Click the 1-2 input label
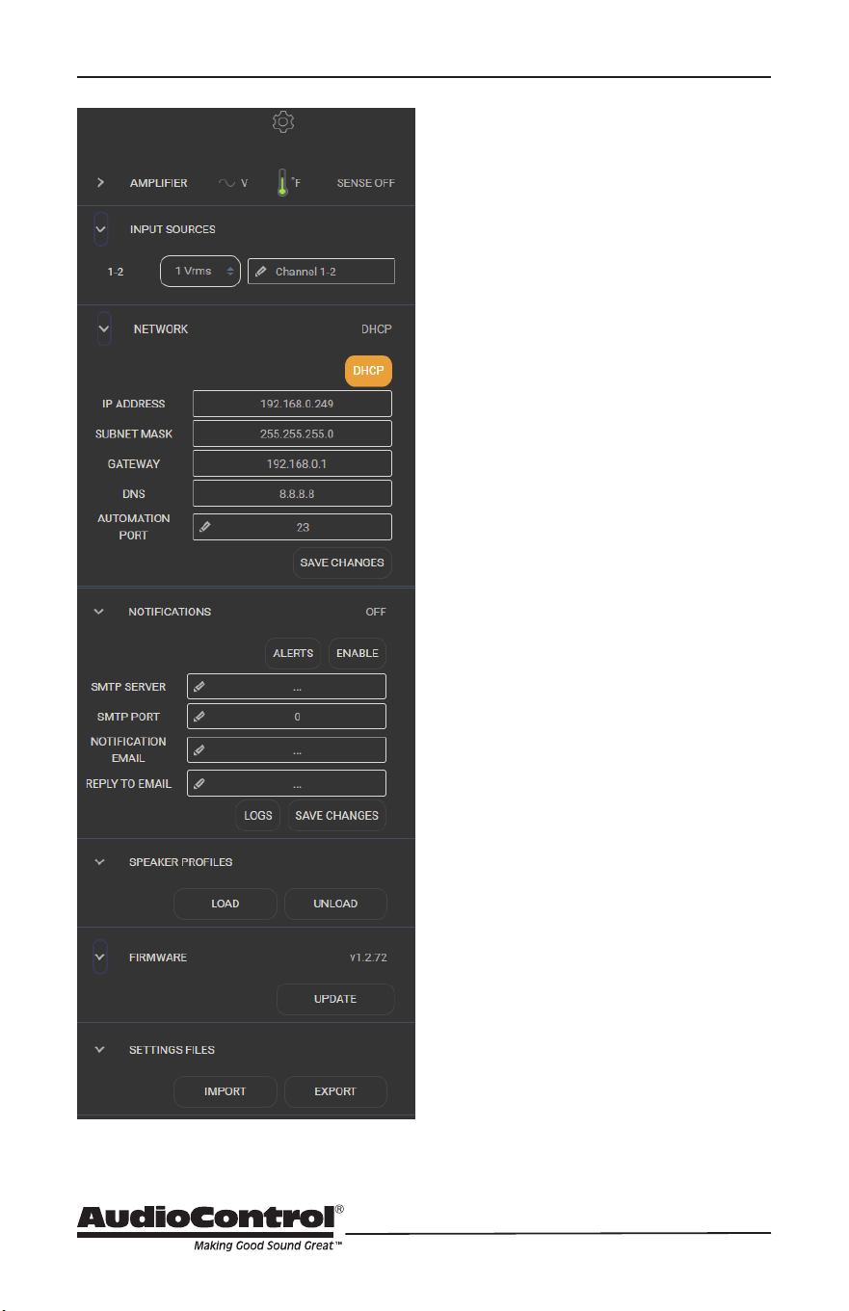The width and height of the screenshot is (849, 1311). pos(116,273)
